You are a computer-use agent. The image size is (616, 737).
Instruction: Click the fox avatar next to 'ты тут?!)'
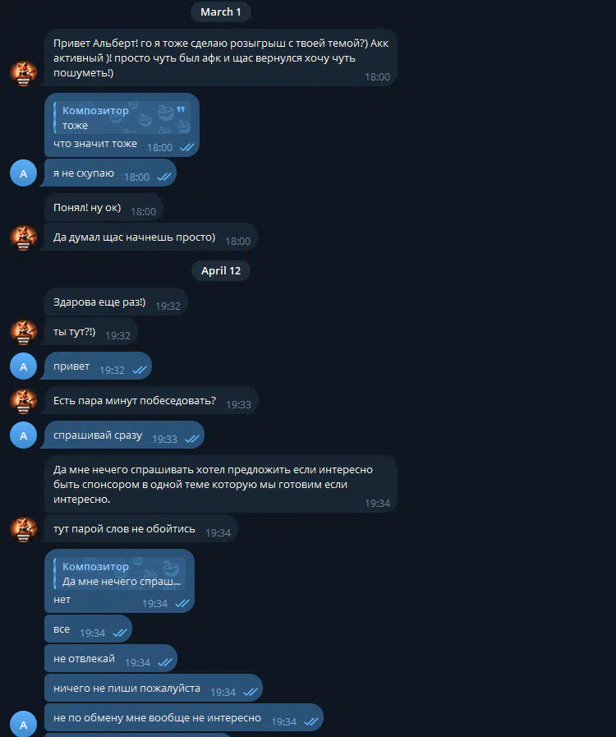pos(24,332)
